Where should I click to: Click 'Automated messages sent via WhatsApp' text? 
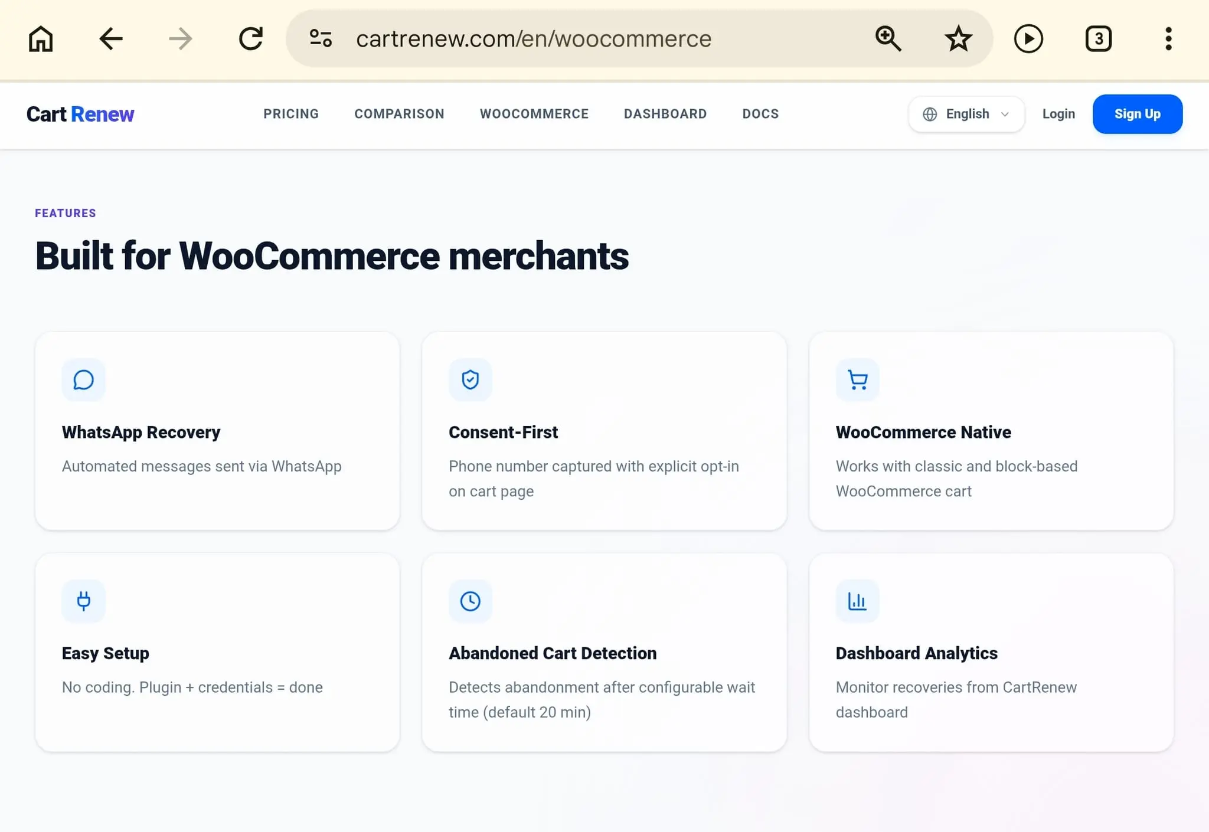pyautogui.click(x=202, y=466)
